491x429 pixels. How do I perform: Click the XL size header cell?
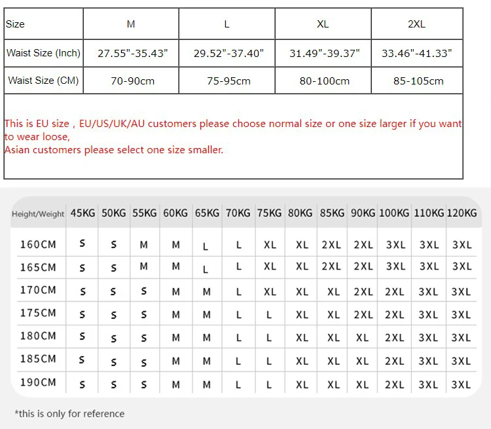[323, 24]
